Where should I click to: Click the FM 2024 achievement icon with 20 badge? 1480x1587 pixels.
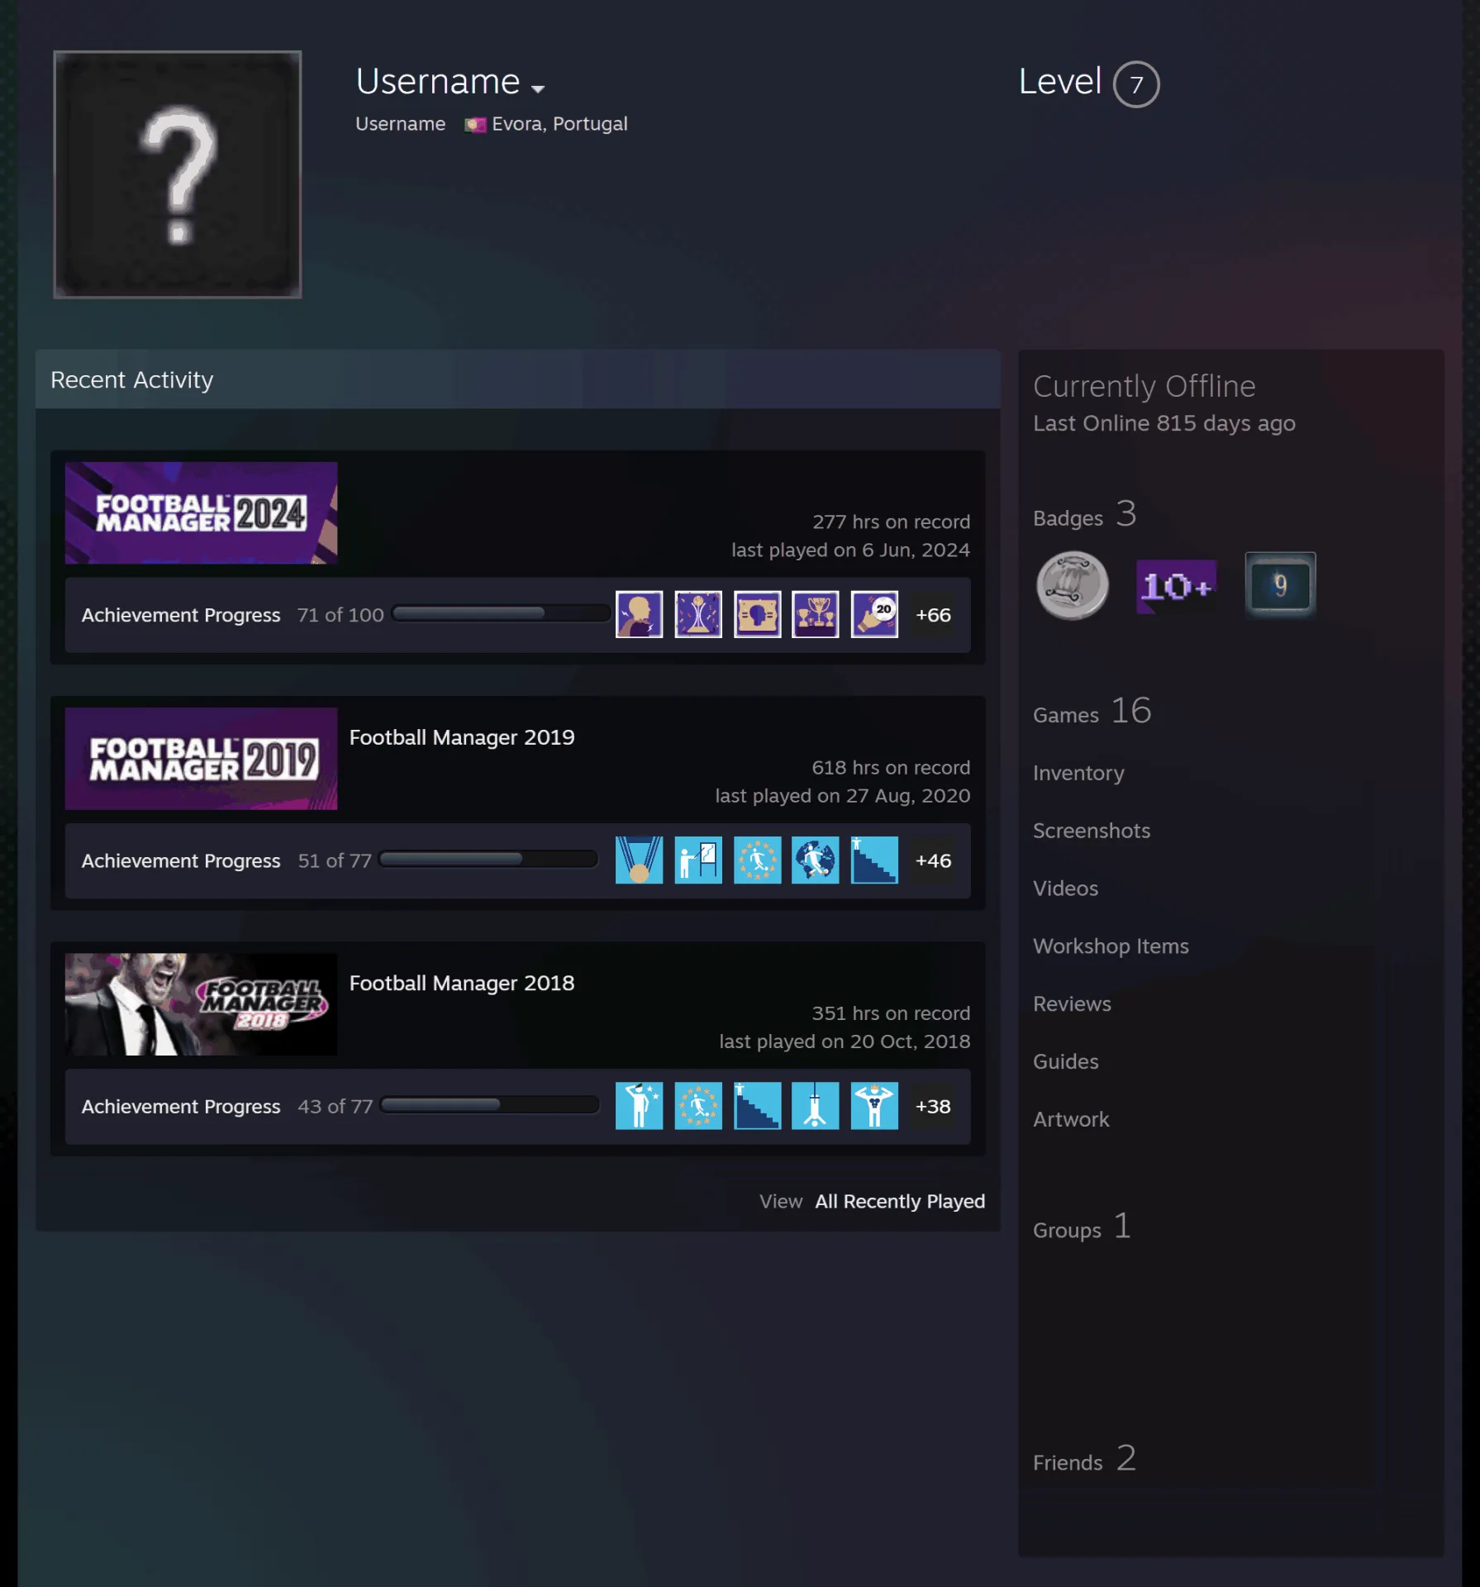pyautogui.click(x=874, y=614)
